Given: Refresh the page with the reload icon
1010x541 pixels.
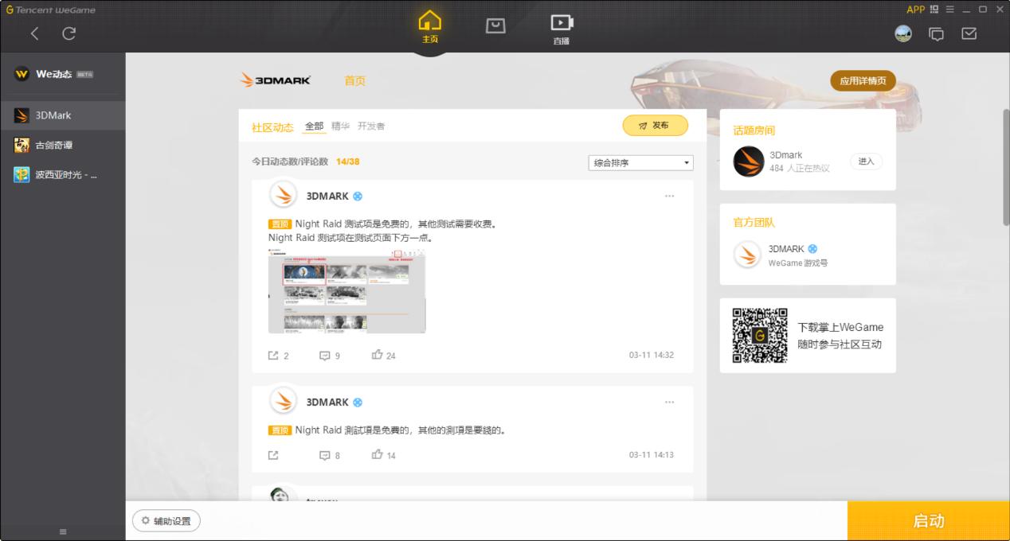Looking at the screenshot, I should [x=69, y=33].
